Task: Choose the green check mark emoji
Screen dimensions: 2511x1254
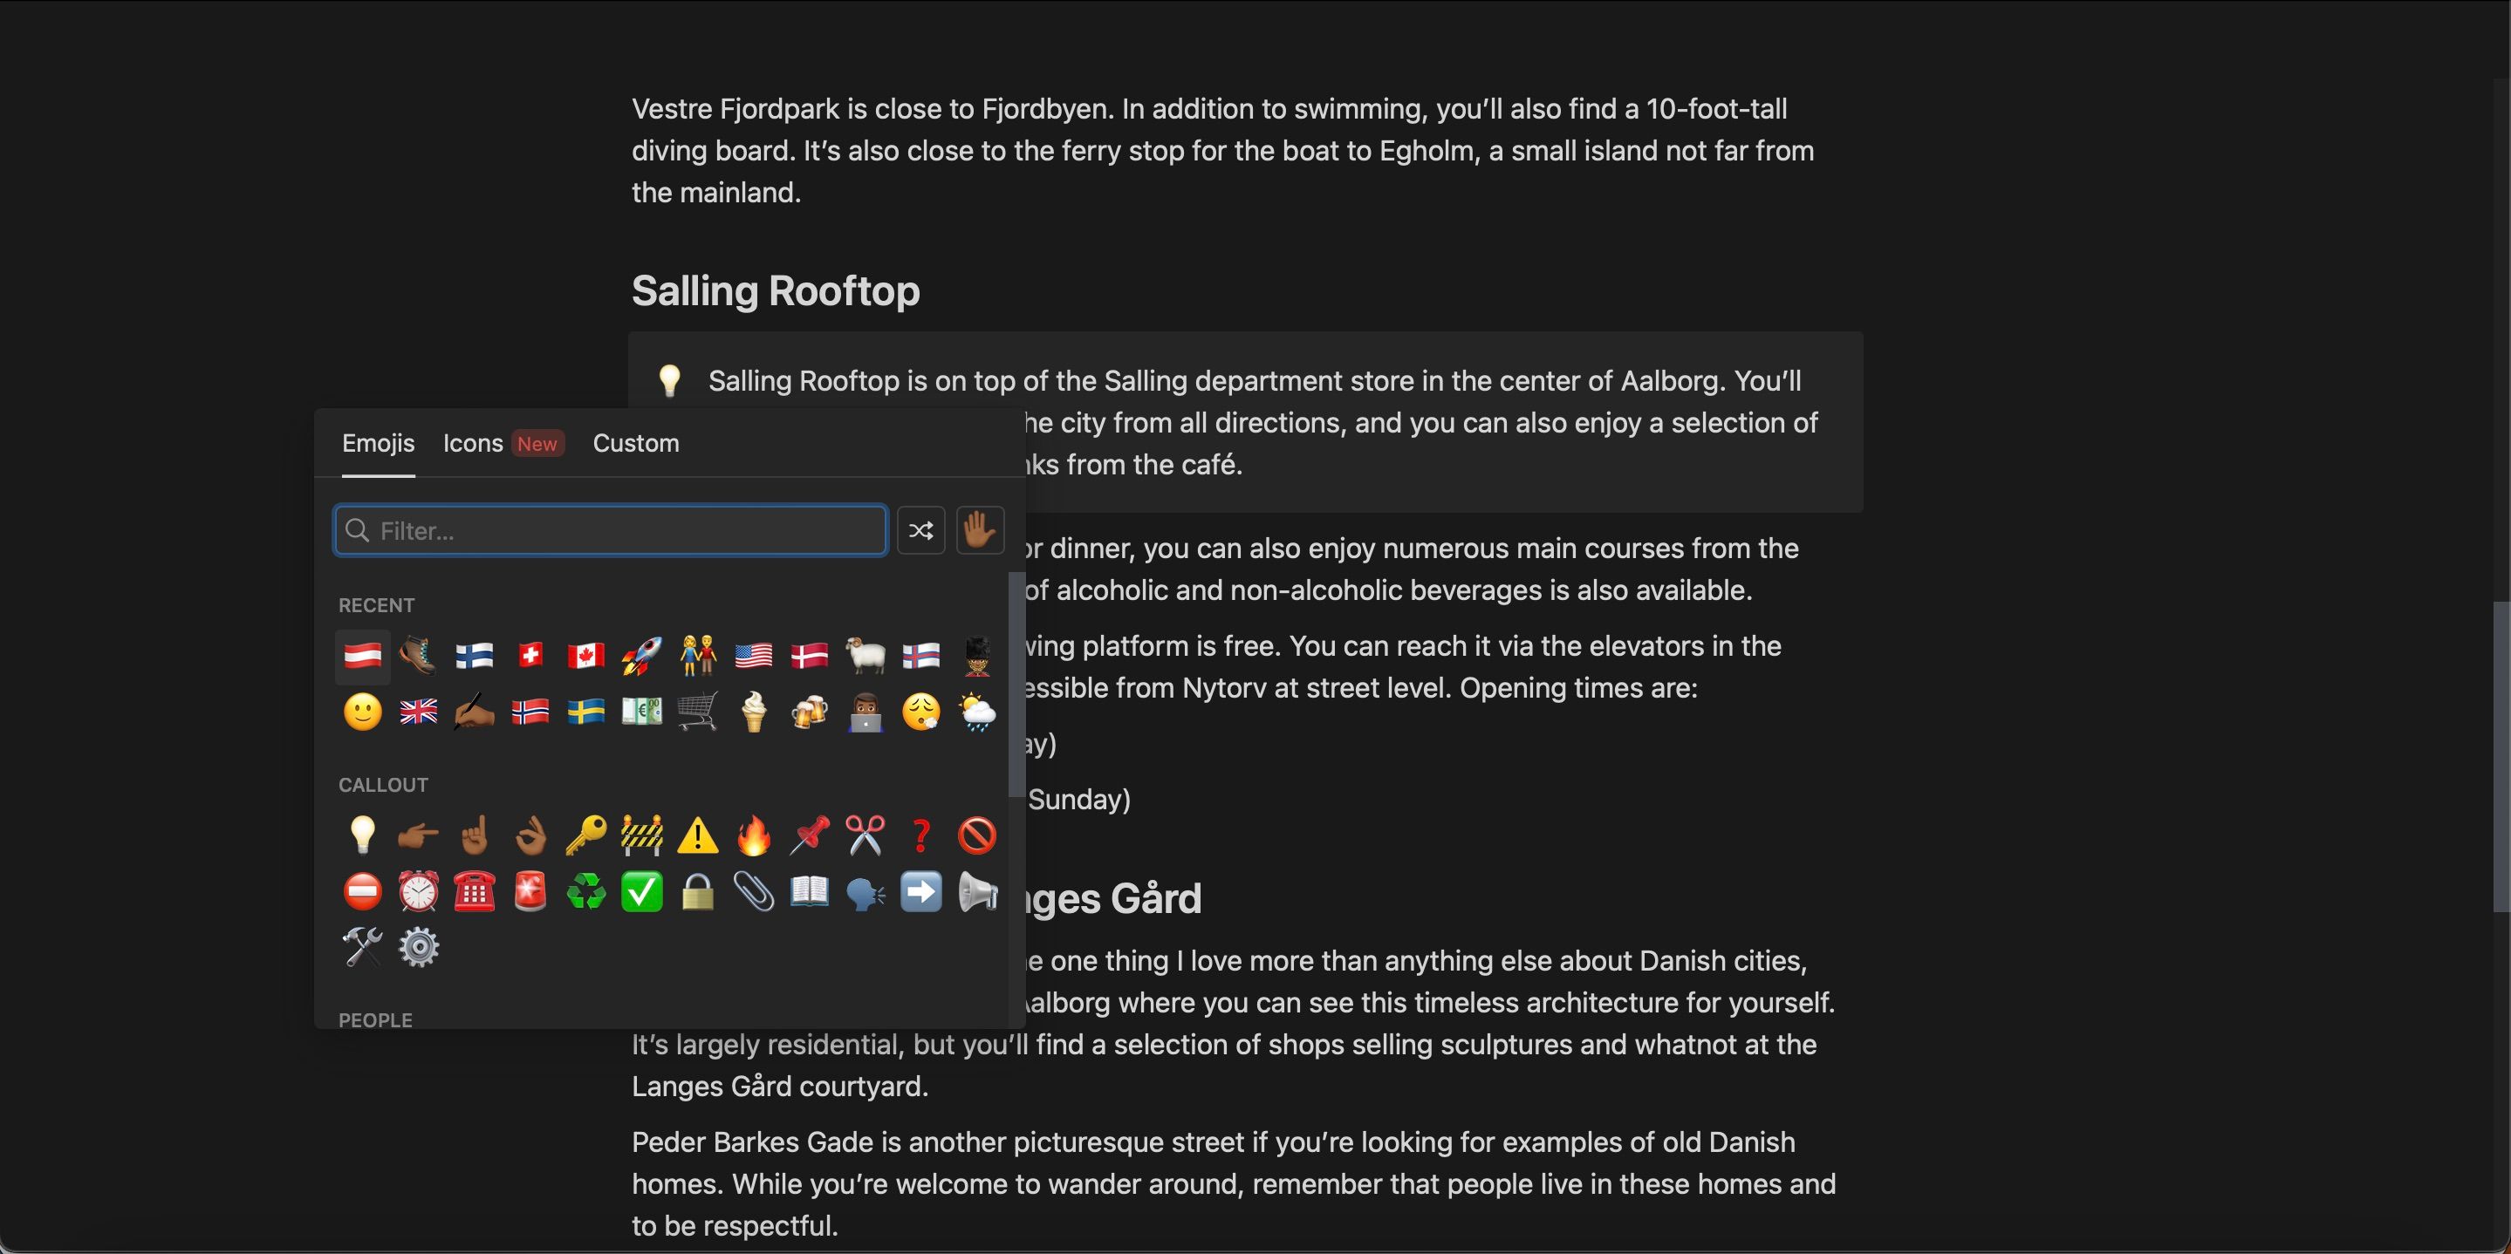Action: (x=641, y=891)
